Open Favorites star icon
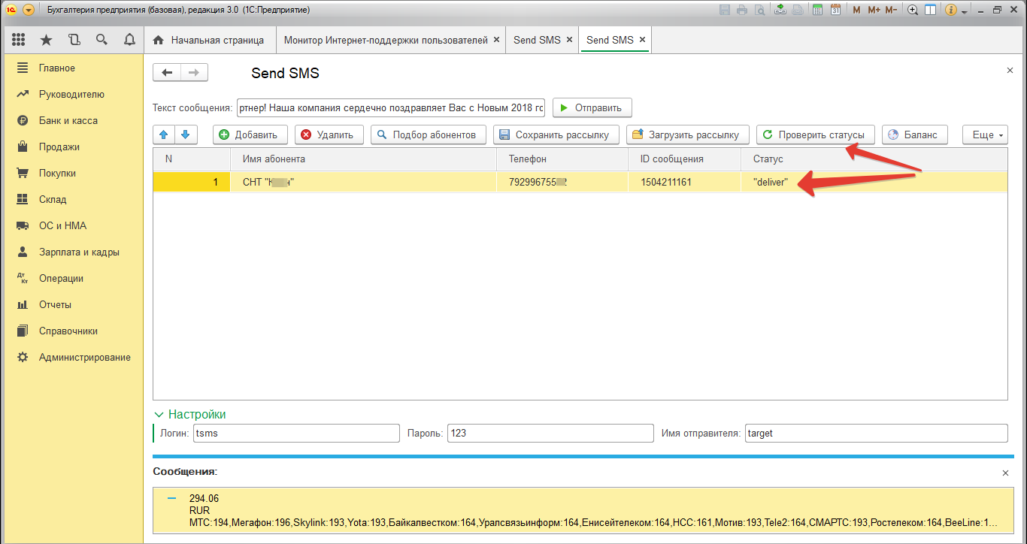 [47, 40]
